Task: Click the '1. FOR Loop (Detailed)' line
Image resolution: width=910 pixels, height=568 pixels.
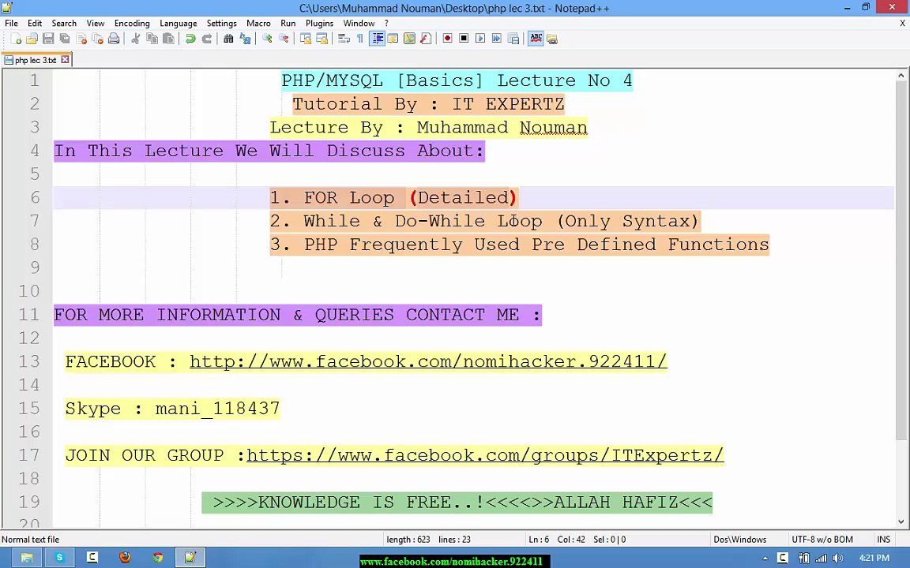Action: point(393,198)
